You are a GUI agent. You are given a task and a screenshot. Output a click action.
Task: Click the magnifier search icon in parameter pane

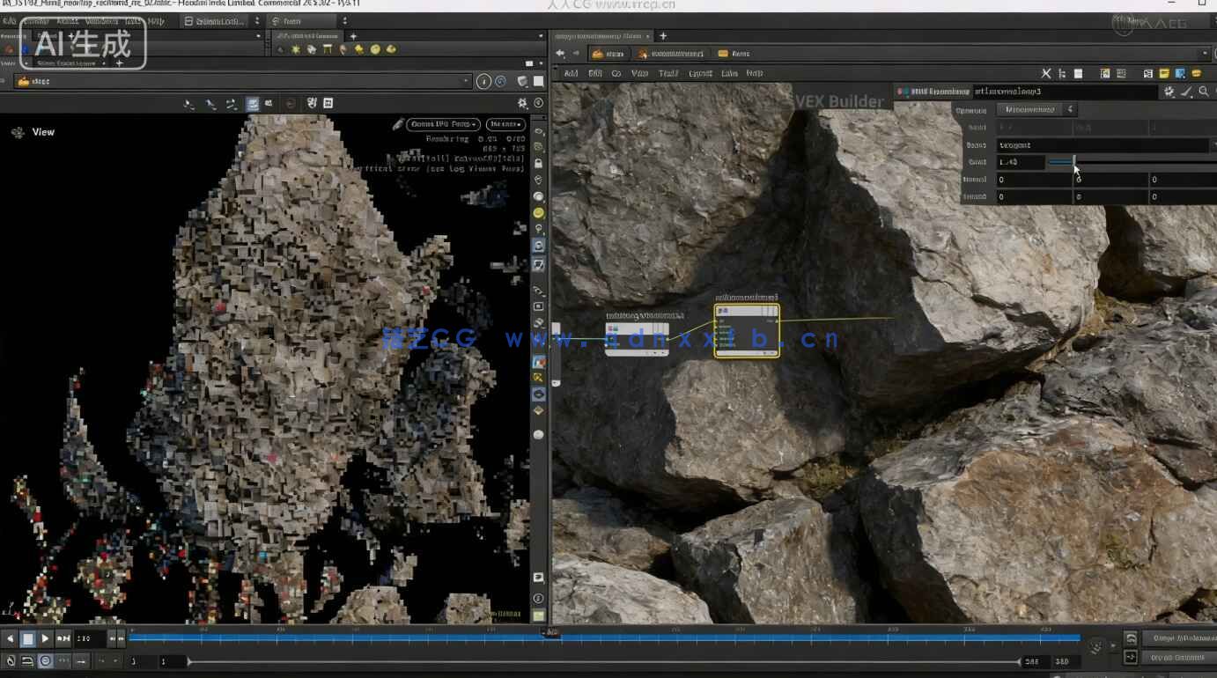click(x=1203, y=92)
